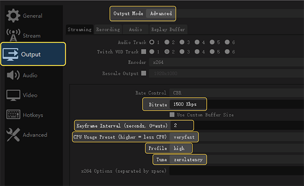Tick the Rescale Output checkbox
The height and width of the screenshot is (186, 304).
[x=144, y=73]
